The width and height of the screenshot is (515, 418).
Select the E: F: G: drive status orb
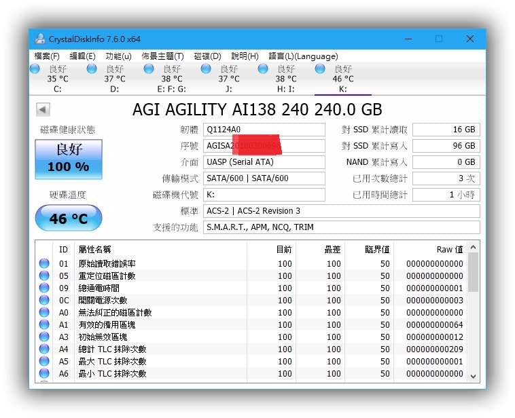tap(149, 69)
